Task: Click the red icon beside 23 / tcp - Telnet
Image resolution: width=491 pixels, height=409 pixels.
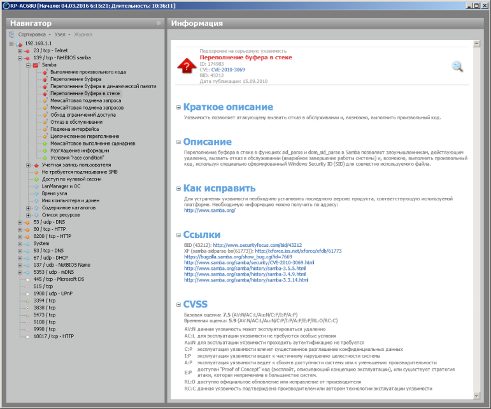Action: (27, 51)
